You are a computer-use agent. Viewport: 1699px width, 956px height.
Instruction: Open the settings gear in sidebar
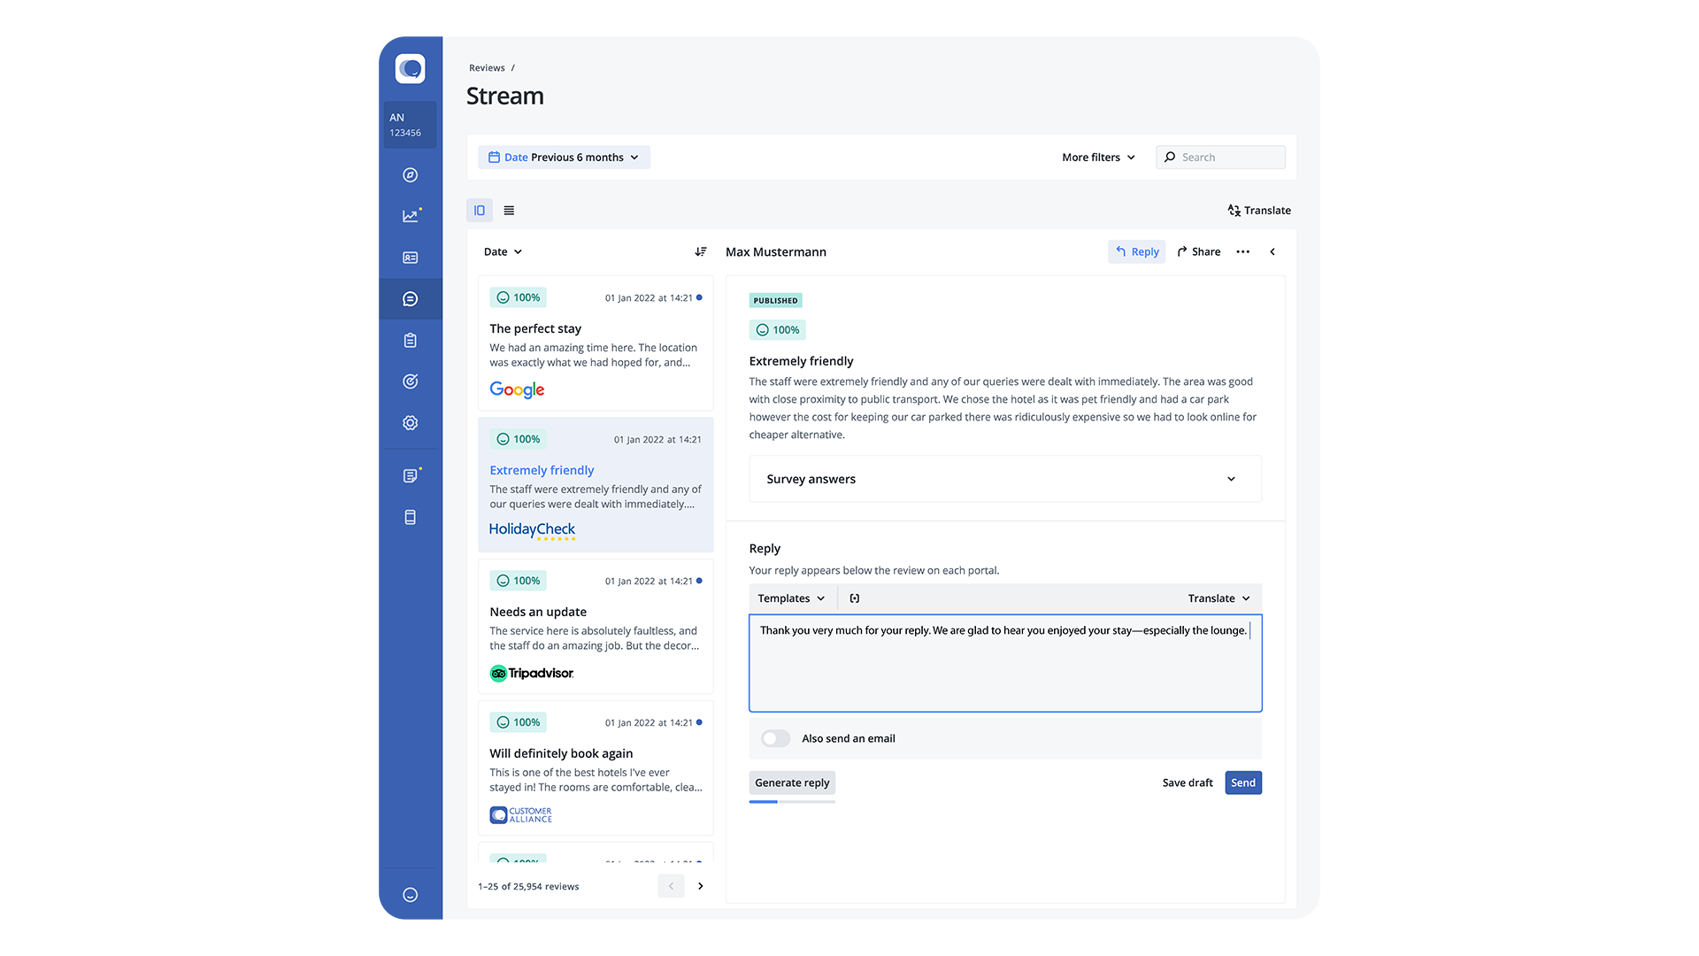click(x=410, y=423)
